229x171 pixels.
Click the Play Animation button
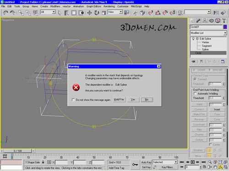pos(193,162)
